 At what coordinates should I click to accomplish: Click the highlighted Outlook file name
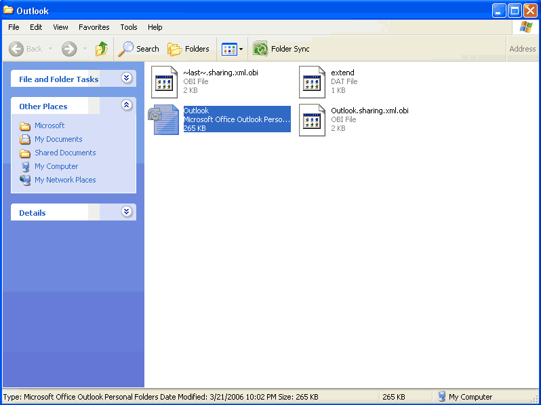pos(196,111)
